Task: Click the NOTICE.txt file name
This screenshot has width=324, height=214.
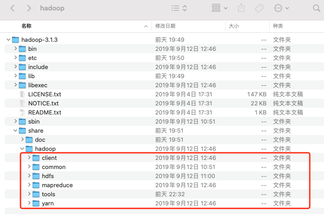Action: [43, 104]
